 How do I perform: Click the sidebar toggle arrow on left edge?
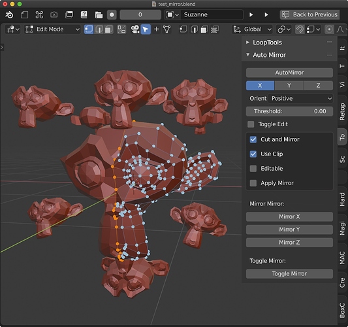point(2,47)
